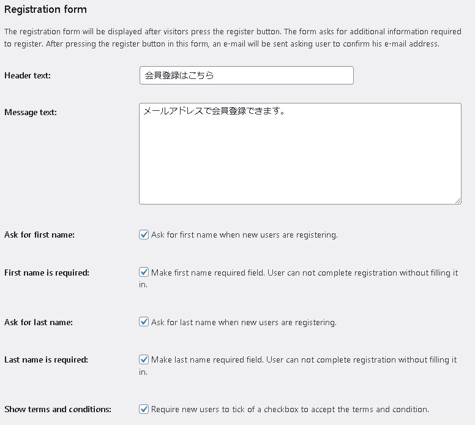
Task: Toggle the Last name is required checkbox
Action: tap(144, 360)
